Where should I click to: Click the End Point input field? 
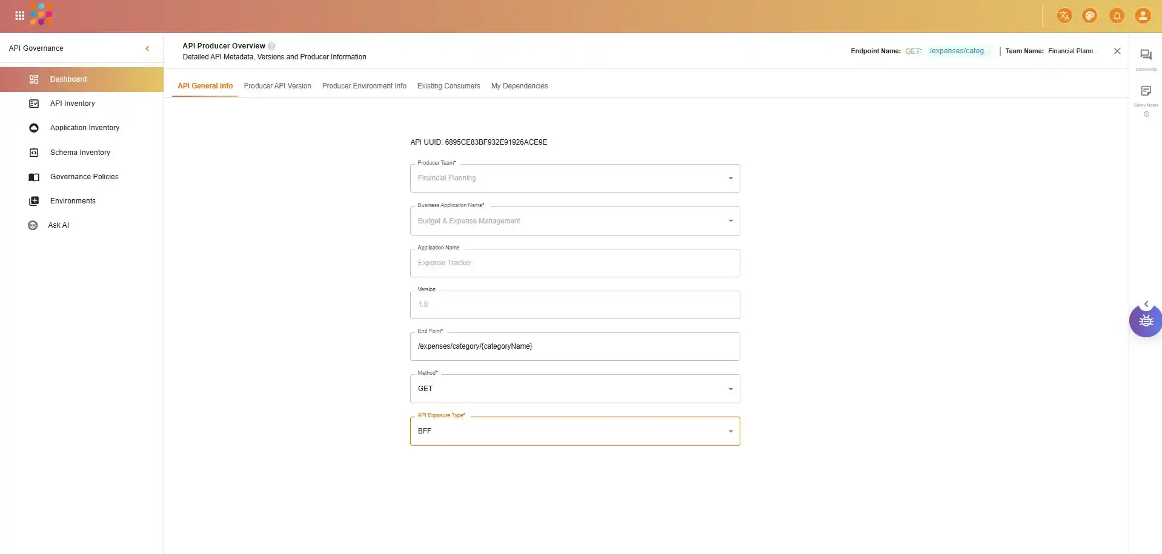click(574, 346)
